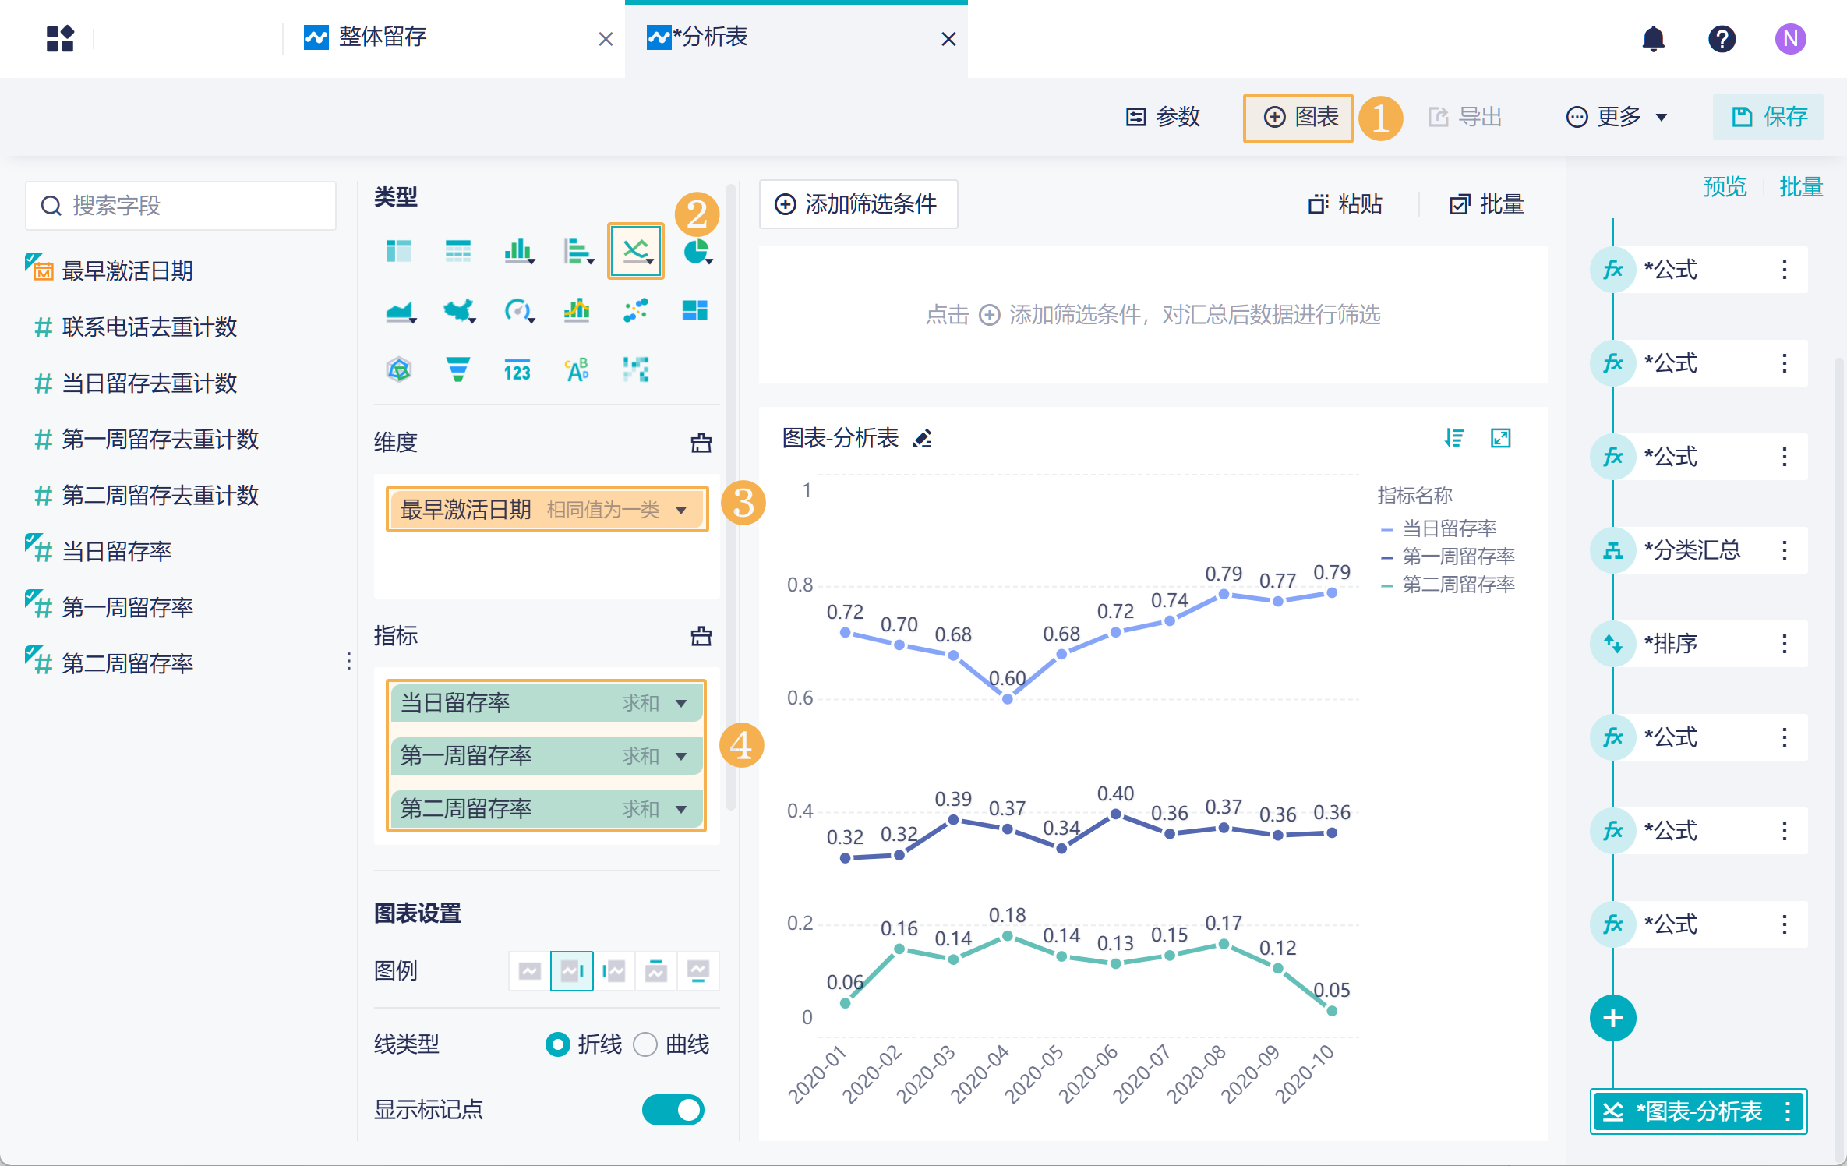Select the *排序 step
Image resolution: width=1847 pixels, height=1166 pixels.
(1699, 644)
